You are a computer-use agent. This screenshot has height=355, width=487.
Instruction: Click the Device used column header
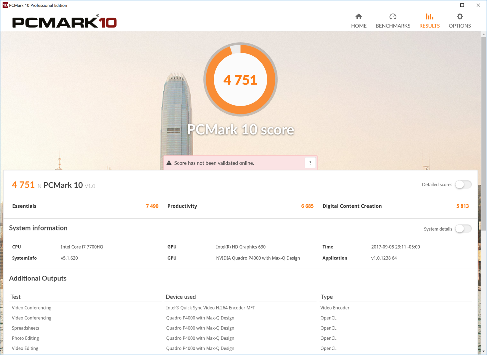[181, 297]
